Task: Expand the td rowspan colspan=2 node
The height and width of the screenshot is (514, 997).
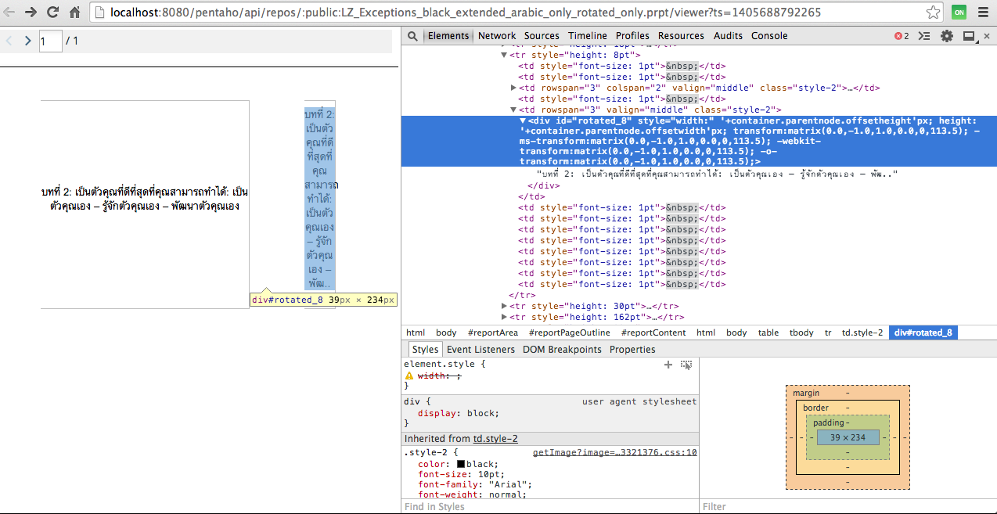Action: [x=513, y=88]
